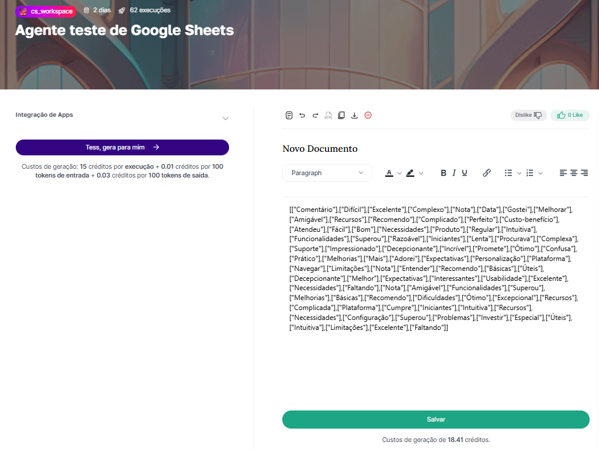Click the Salvar button
This screenshot has width=599, height=449.
(436, 419)
